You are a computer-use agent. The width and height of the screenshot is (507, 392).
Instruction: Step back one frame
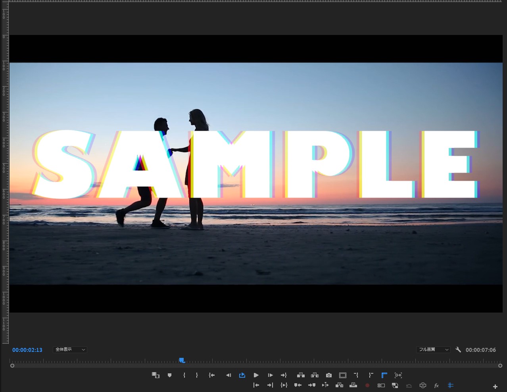[x=228, y=375]
